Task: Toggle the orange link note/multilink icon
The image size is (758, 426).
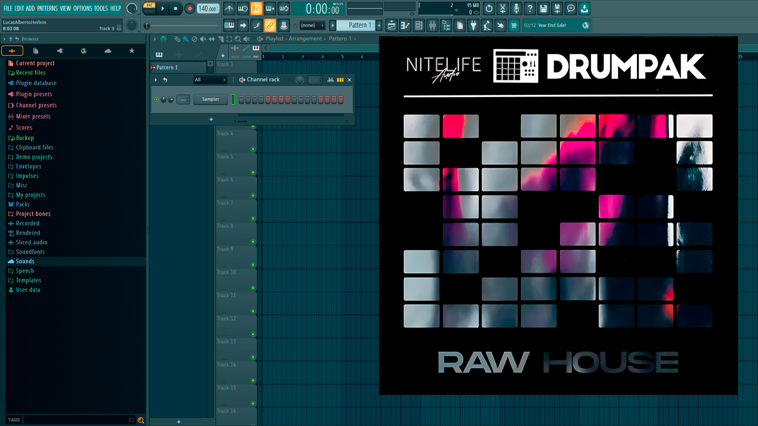Action: pyautogui.click(x=270, y=25)
